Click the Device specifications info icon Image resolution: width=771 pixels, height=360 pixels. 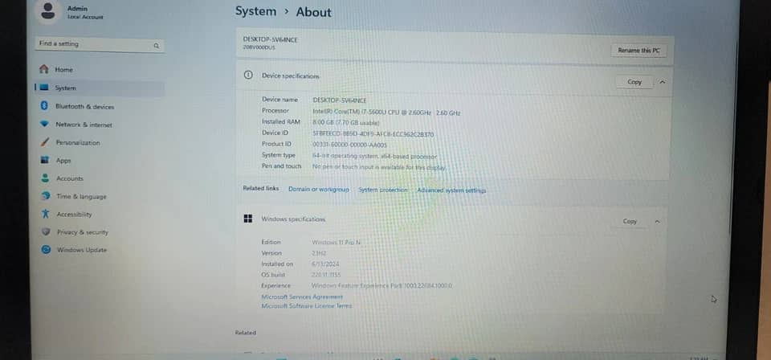click(248, 76)
